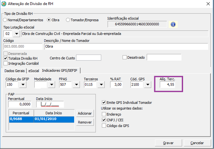Expand the Código da GFIP dropdown
The width and height of the screenshot is (214, 149).
23,84
